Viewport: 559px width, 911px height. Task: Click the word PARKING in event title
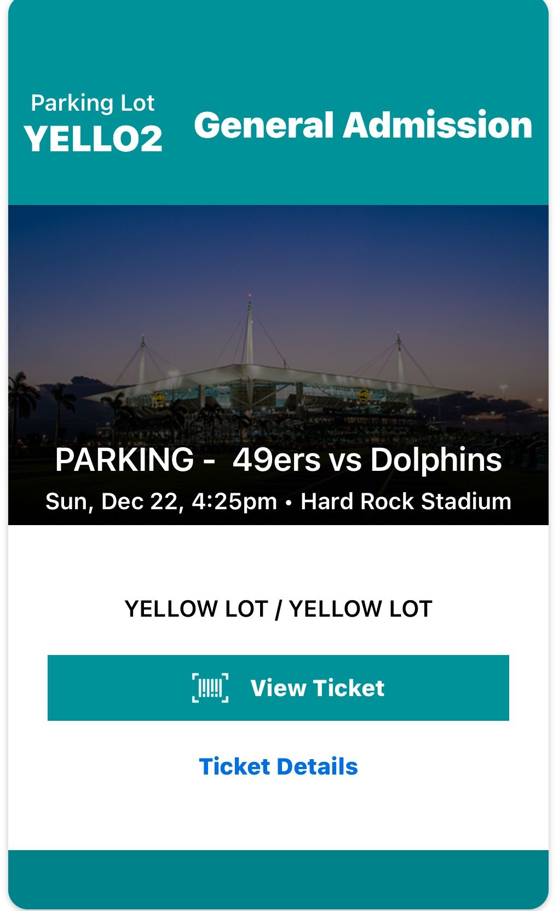[x=125, y=459]
